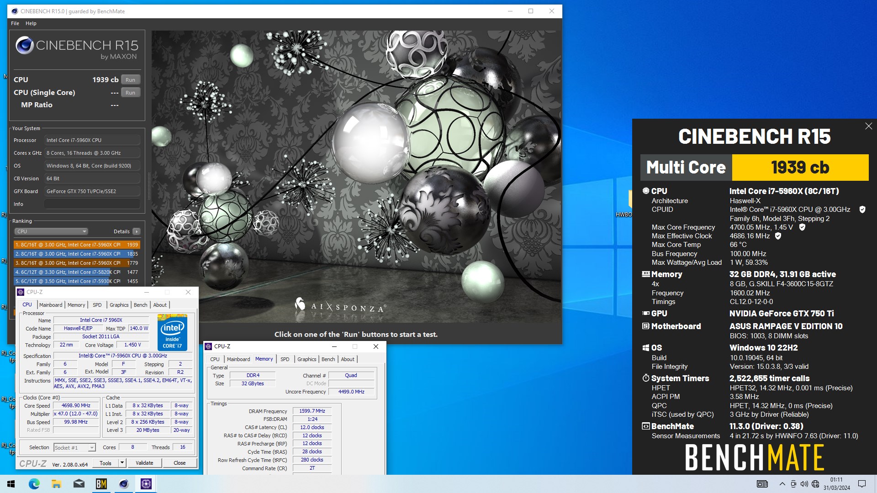The height and width of the screenshot is (493, 877).
Task: Switch to Cinebench taskbar icon
Action: tap(123, 484)
